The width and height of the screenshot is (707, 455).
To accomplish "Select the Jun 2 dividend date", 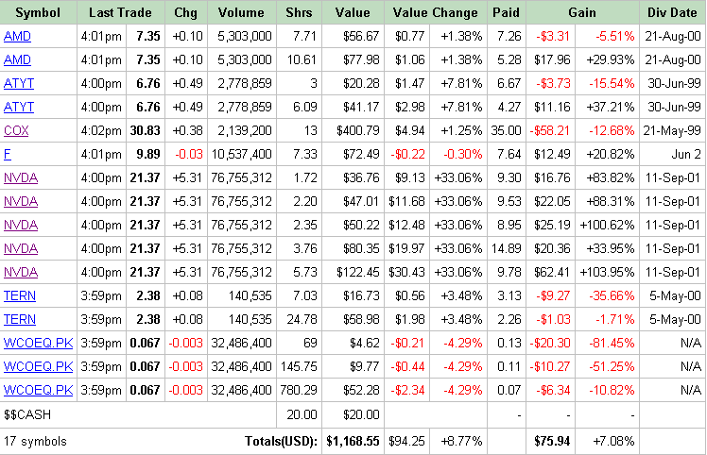I will (686, 154).
